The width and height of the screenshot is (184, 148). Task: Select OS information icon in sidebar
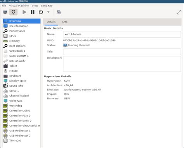5,26
